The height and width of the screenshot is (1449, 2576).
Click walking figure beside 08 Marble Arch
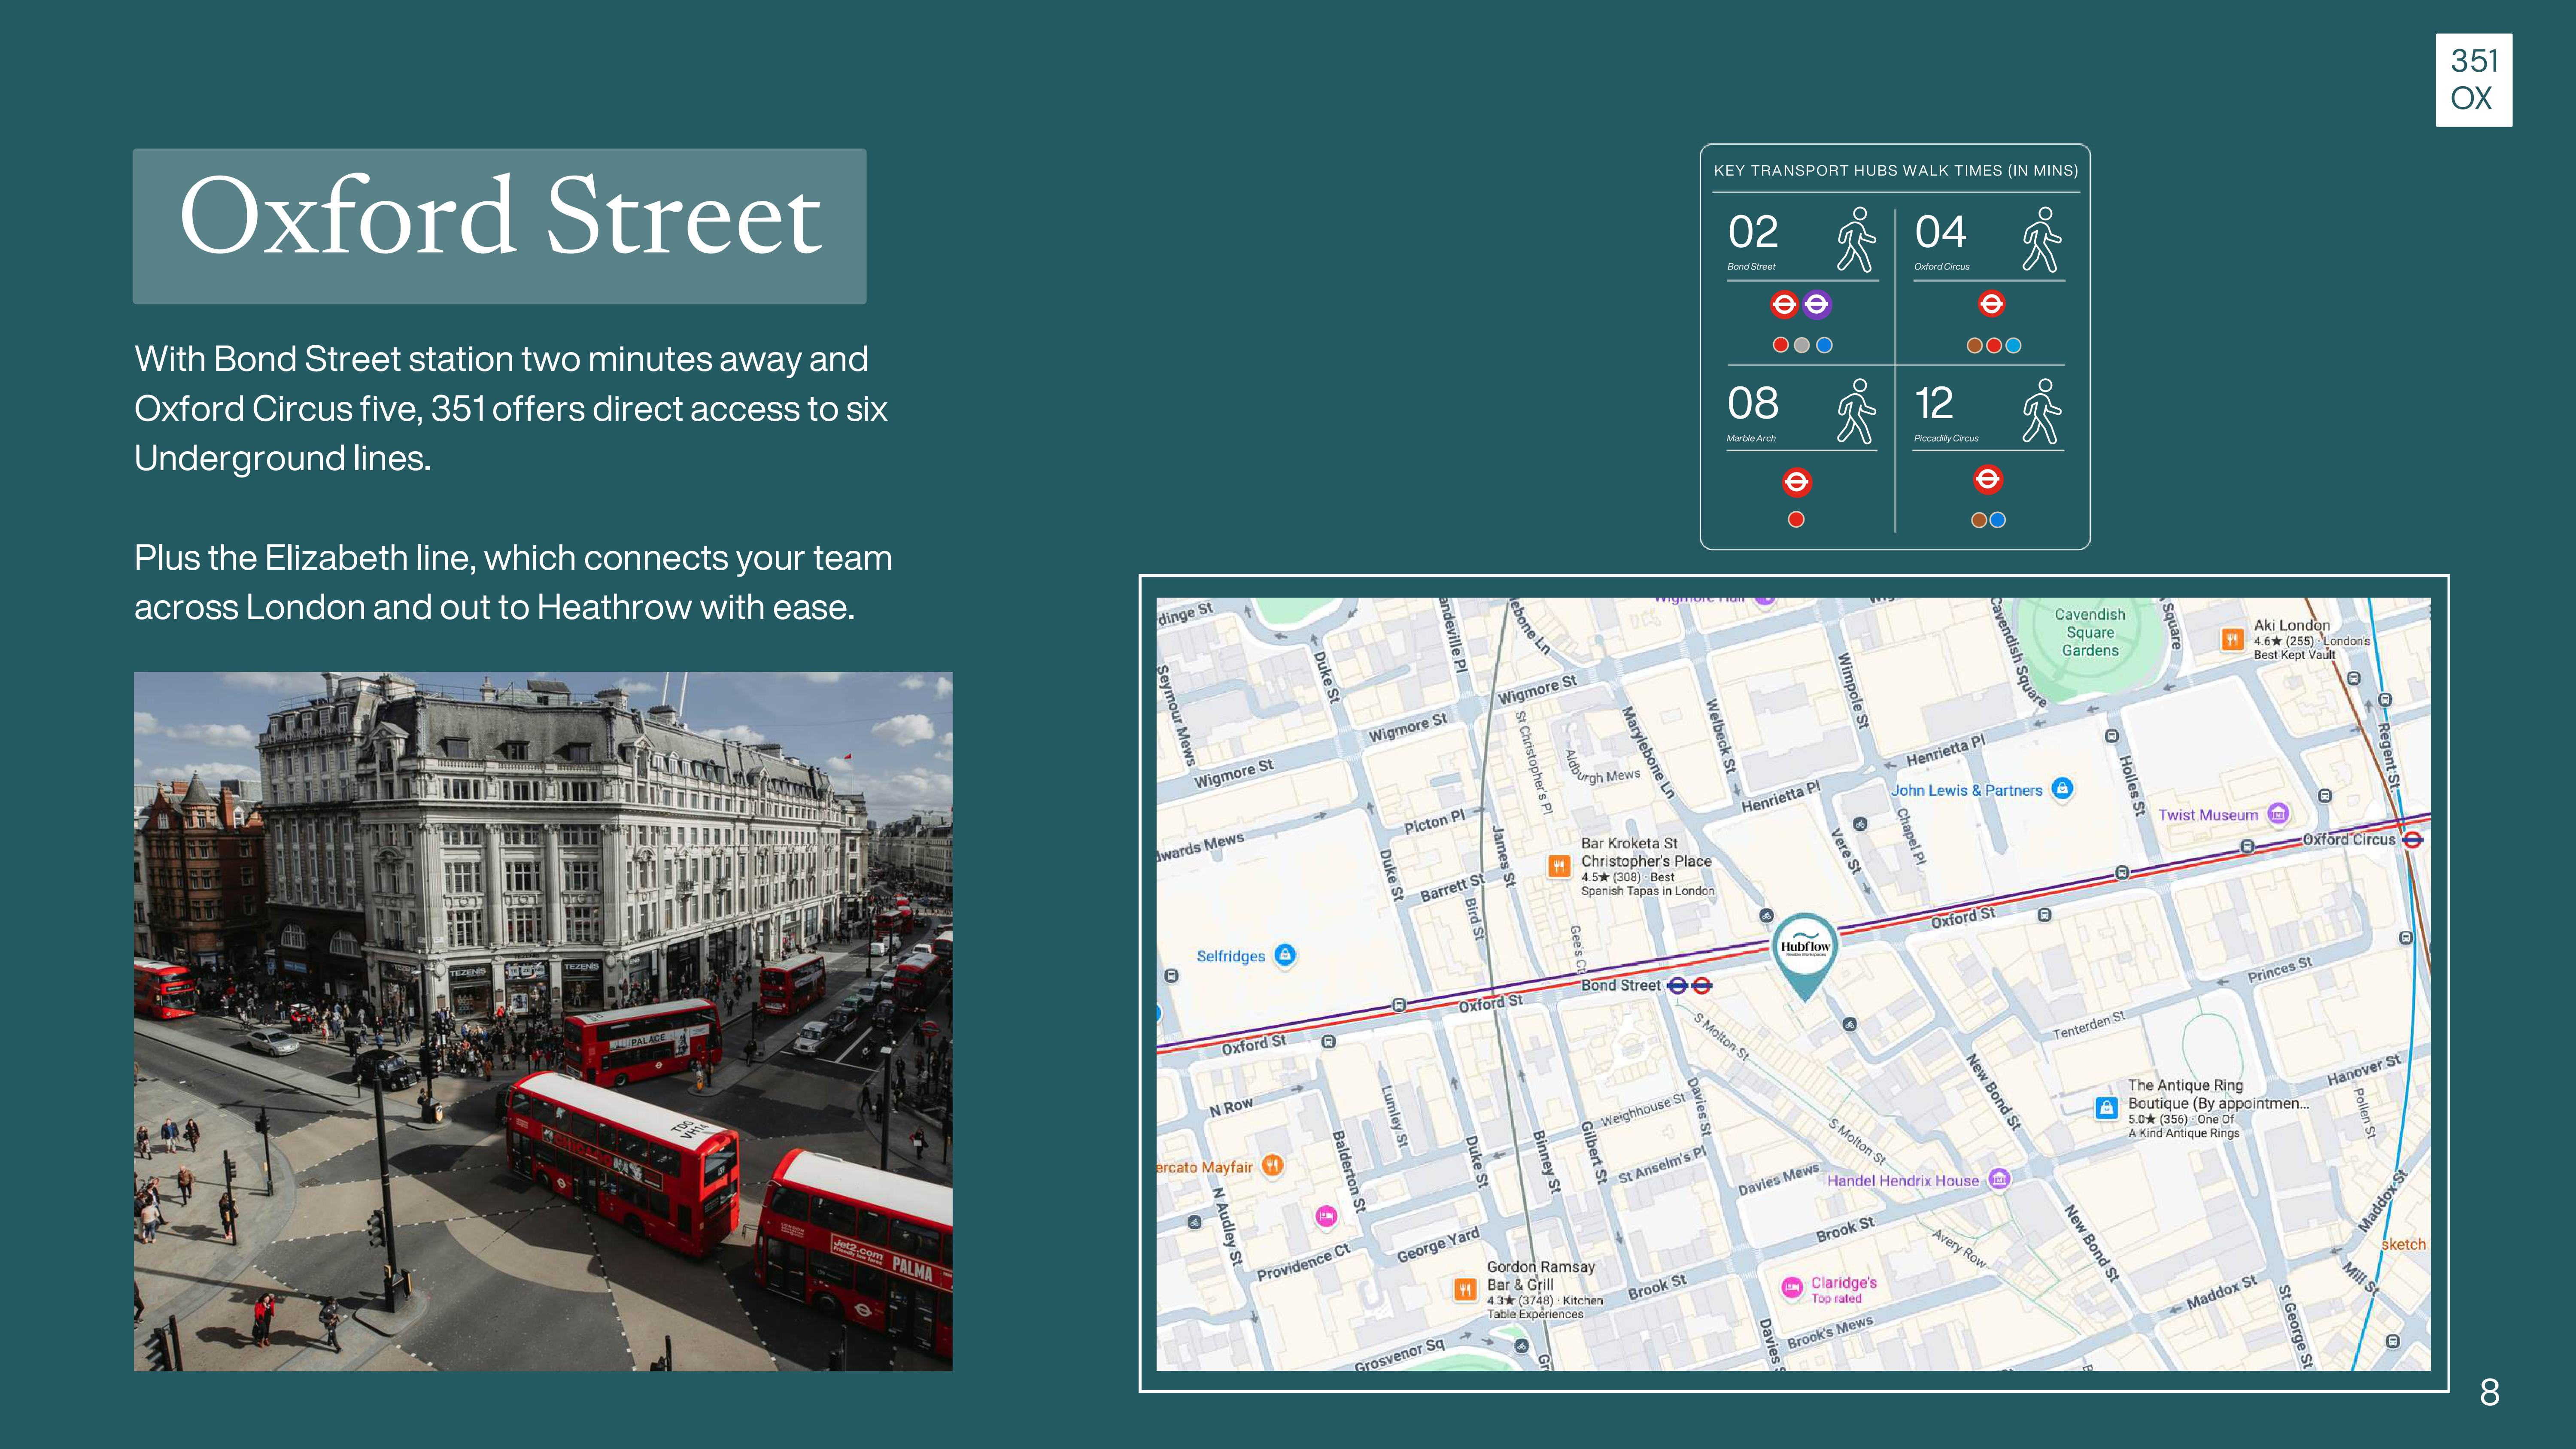click(x=1856, y=411)
